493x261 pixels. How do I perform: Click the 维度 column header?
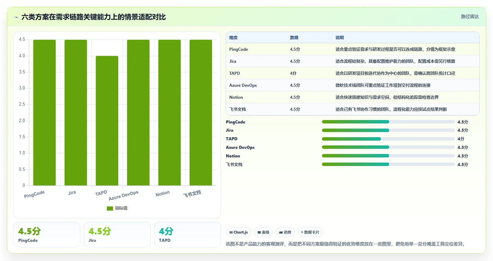(x=234, y=38)
